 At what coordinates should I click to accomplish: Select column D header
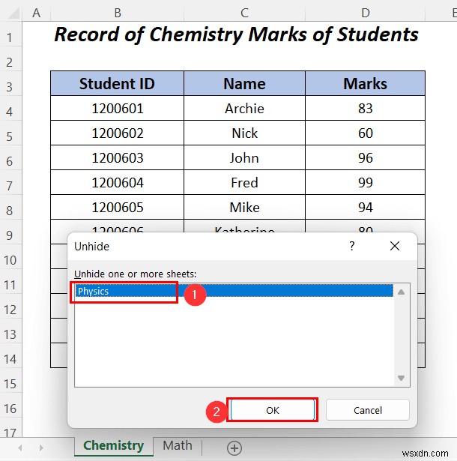pyautogui.click(x=366, y=13)
